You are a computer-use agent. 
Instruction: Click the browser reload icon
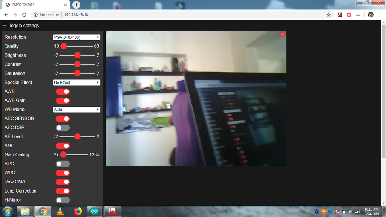24,15
